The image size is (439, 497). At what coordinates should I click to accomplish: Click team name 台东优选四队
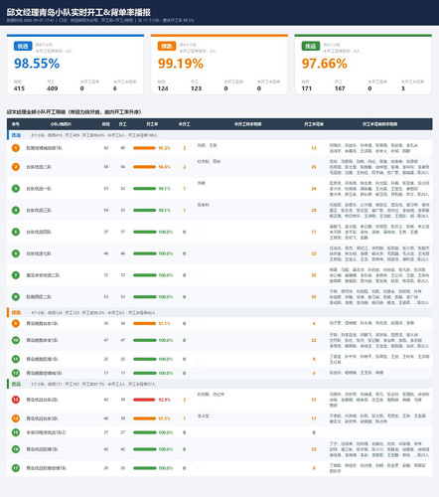point(39,232)
